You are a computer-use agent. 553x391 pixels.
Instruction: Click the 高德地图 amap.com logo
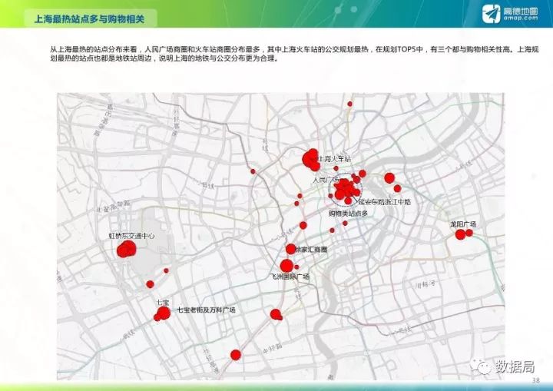coord(510,13)
